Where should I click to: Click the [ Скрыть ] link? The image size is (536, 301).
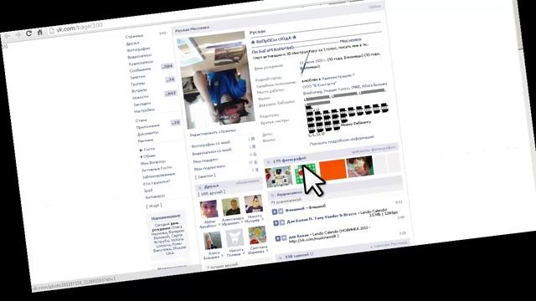coord(154,206)
